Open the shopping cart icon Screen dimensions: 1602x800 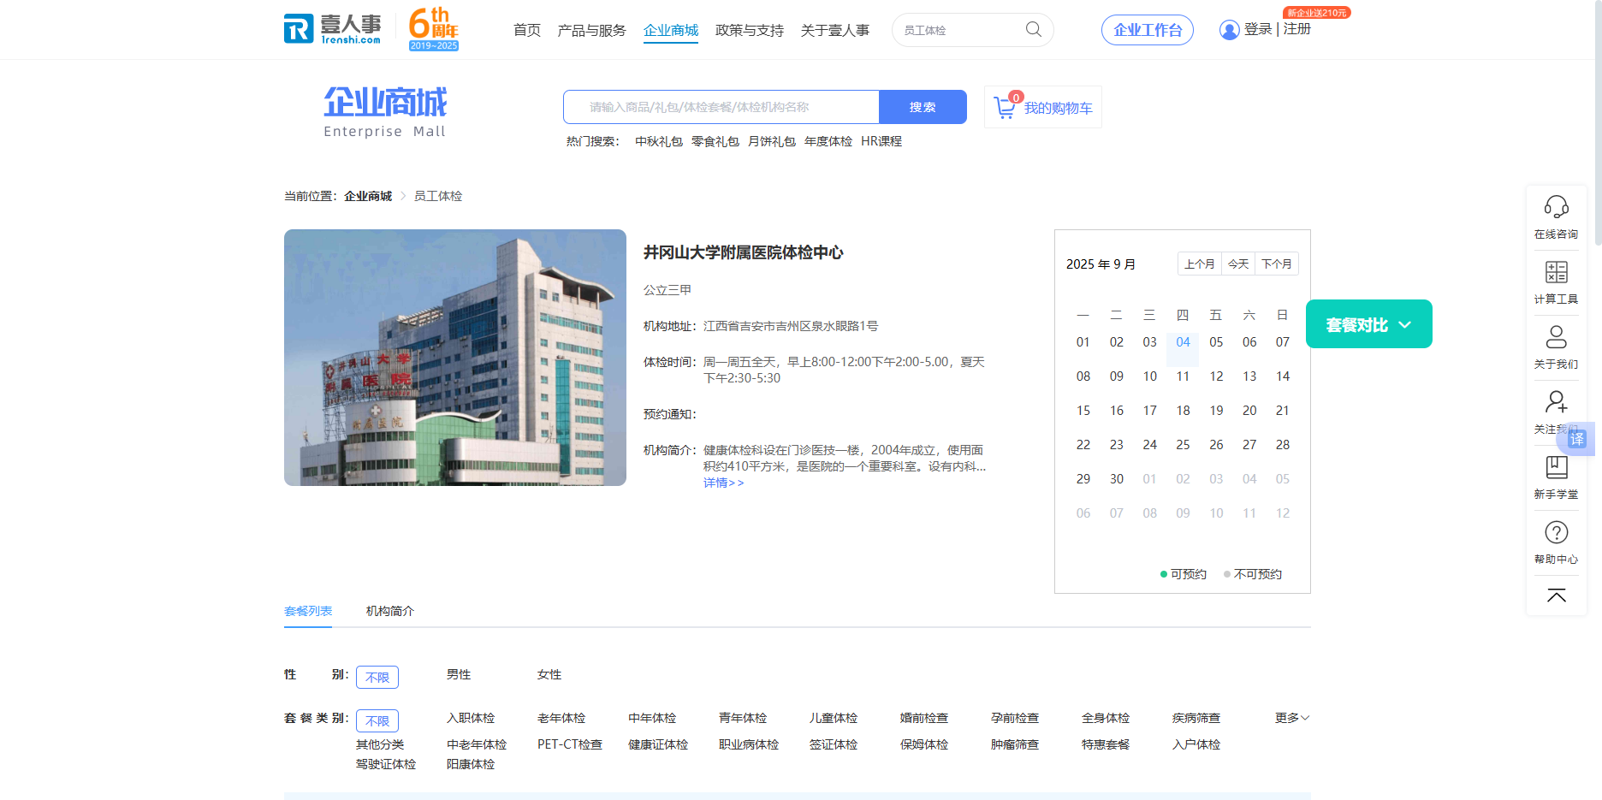point(1004,108)
